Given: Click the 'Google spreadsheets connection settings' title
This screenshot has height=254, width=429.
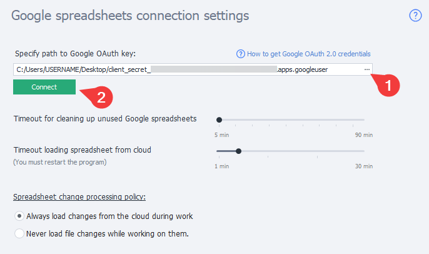Looking at the screenshot, I should [130, 15].
